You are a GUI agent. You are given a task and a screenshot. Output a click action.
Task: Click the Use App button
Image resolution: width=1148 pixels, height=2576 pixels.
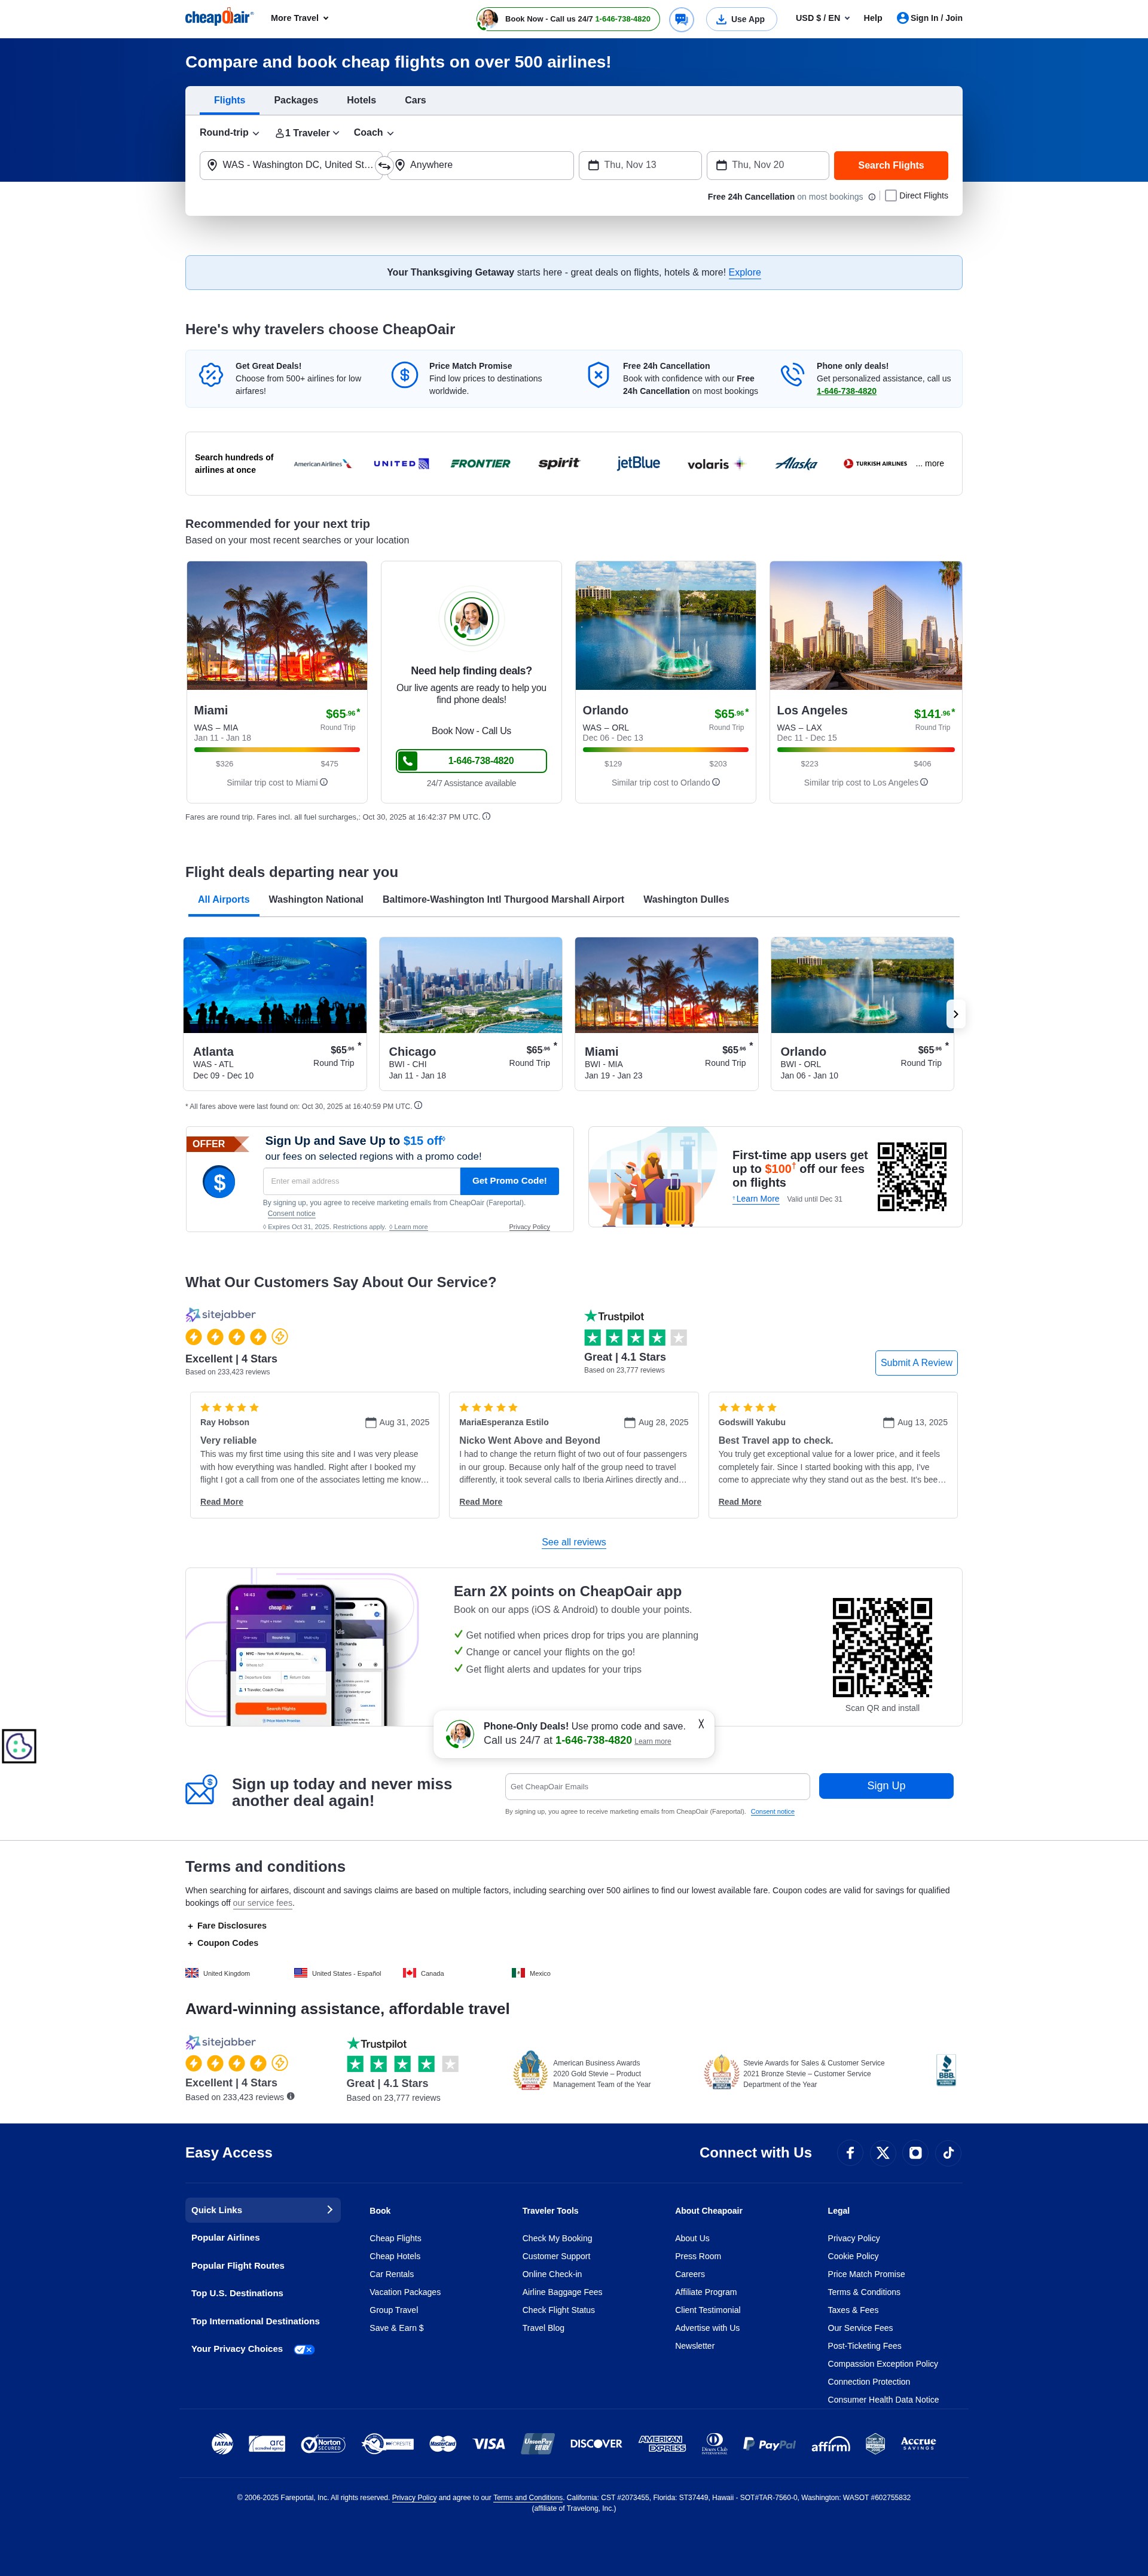(x=741, y=19)
